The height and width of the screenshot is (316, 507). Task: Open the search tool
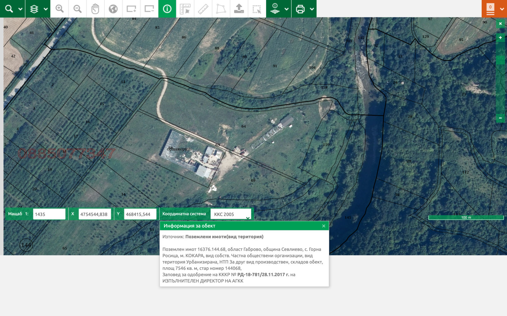9,9
